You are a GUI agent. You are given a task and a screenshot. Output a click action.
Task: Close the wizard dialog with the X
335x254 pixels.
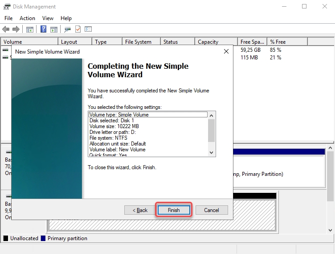pos(226,52)
